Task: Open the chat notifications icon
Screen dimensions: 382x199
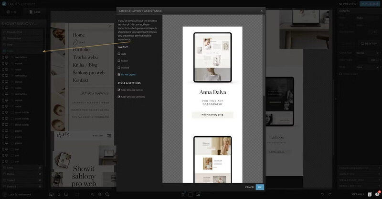Action: 377,194
